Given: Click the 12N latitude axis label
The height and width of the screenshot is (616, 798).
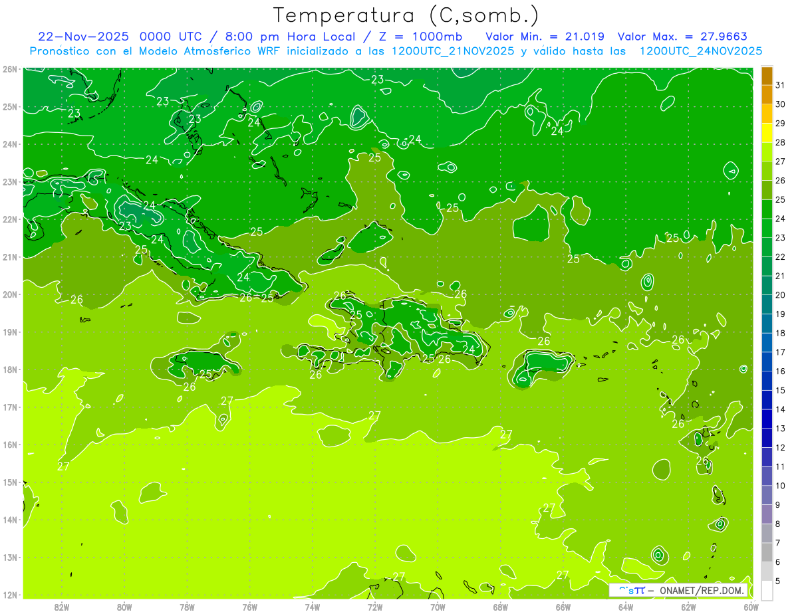Looking at the screenshot, I should pos(9,595).
